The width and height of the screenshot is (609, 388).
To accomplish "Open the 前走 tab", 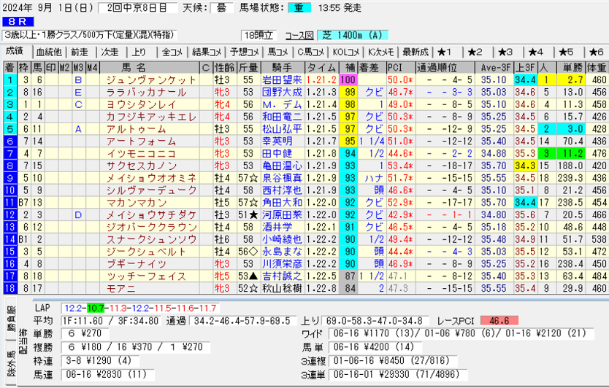I will pos(79,52).
